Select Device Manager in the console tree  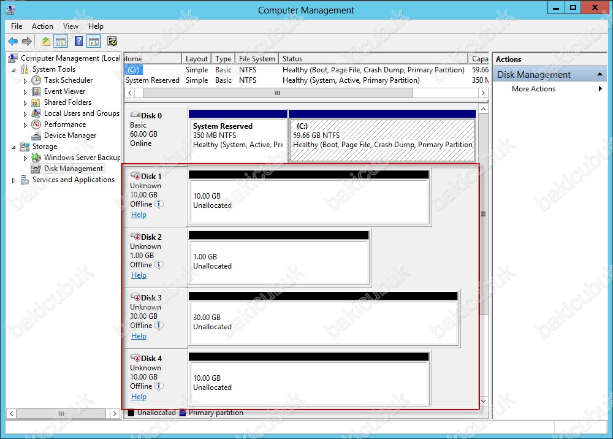coord(70,136)
